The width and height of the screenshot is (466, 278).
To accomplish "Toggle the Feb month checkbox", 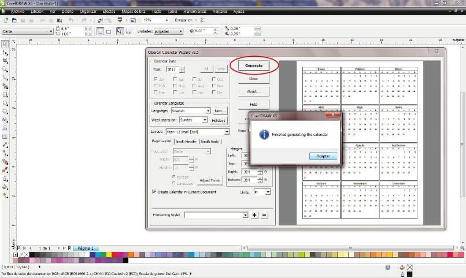I will [x=156, y=86].
